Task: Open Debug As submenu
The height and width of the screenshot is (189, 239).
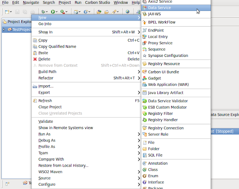Action: point(86,140)
